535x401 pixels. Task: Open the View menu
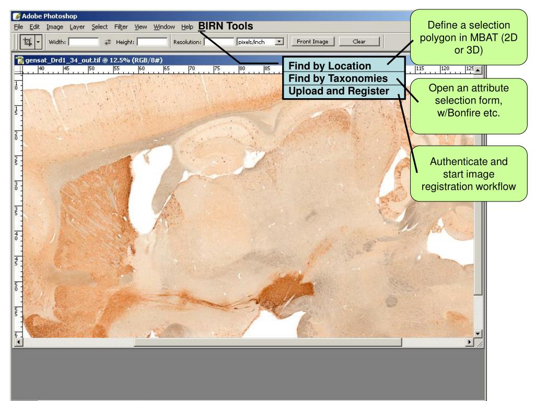click(x=141, y=27)
